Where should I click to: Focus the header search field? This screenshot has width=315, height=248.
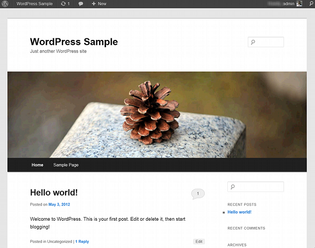[266, 42]
